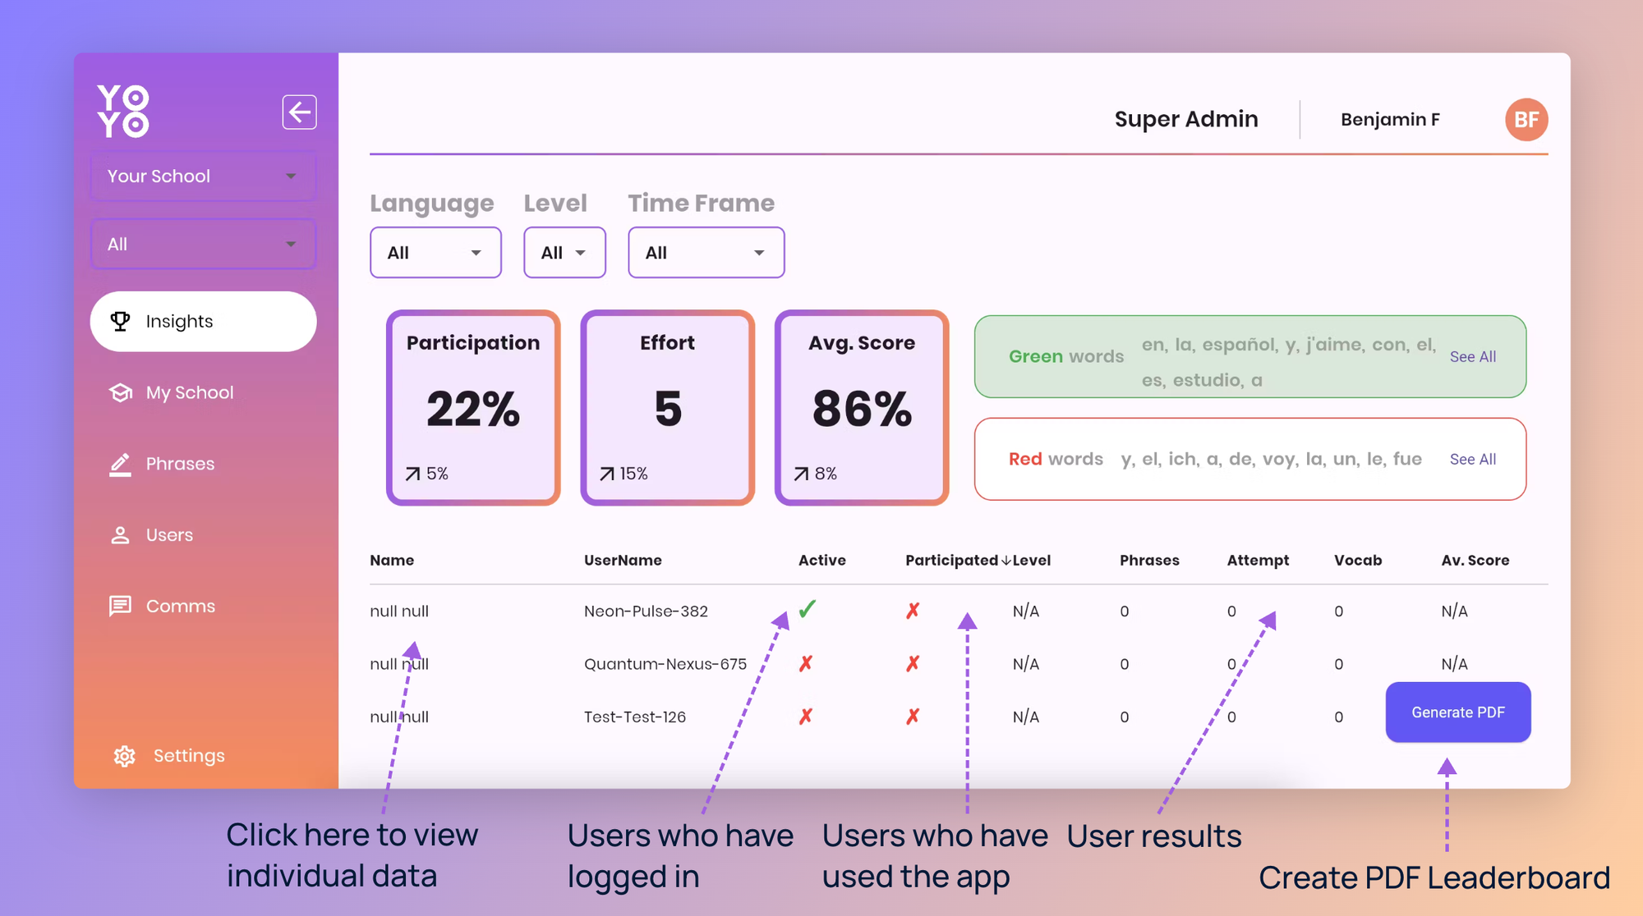Viewport: 1643px width, 916px height.
Task: Click the collapse sidebar back arrow icon
Action: pos(299,112)
